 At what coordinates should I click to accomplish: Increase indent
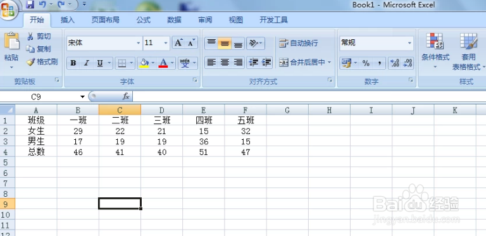(x=266, y=63)
